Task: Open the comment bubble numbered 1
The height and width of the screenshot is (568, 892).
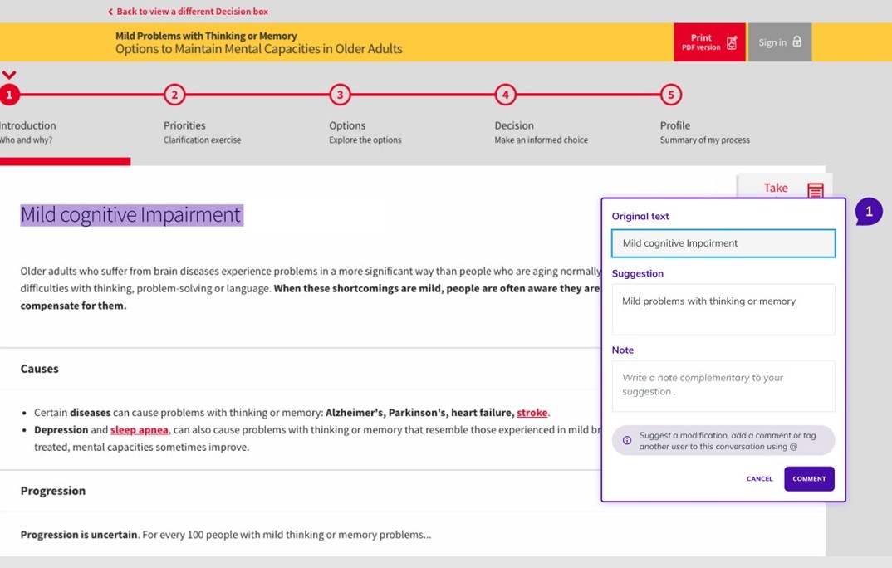Action: [869, 212]
